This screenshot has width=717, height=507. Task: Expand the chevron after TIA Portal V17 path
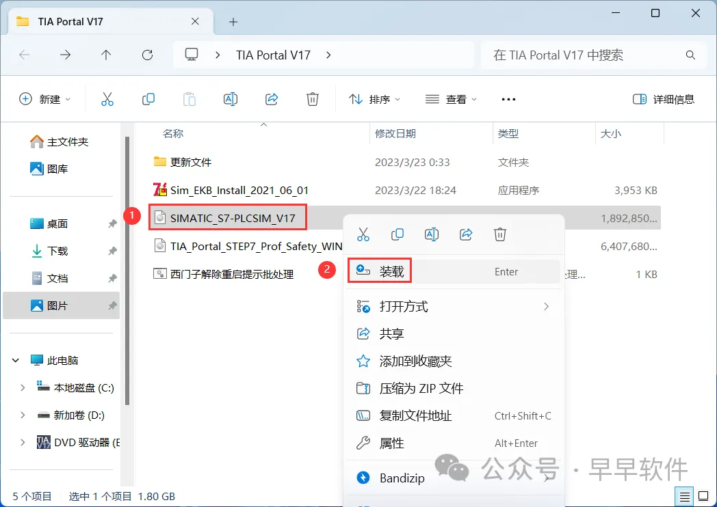pos(328,55)
